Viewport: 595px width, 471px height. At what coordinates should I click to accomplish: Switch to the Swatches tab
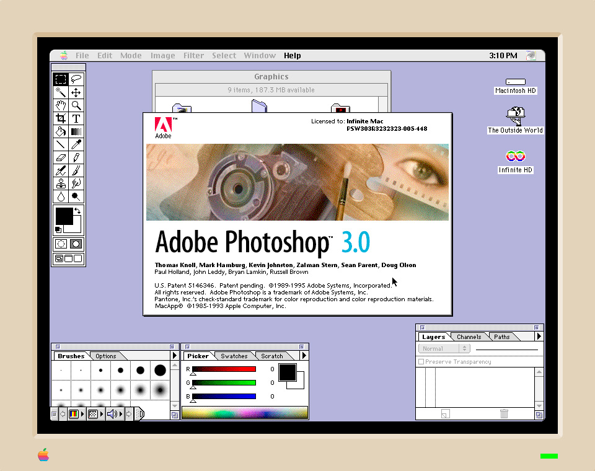click(234, 356)
